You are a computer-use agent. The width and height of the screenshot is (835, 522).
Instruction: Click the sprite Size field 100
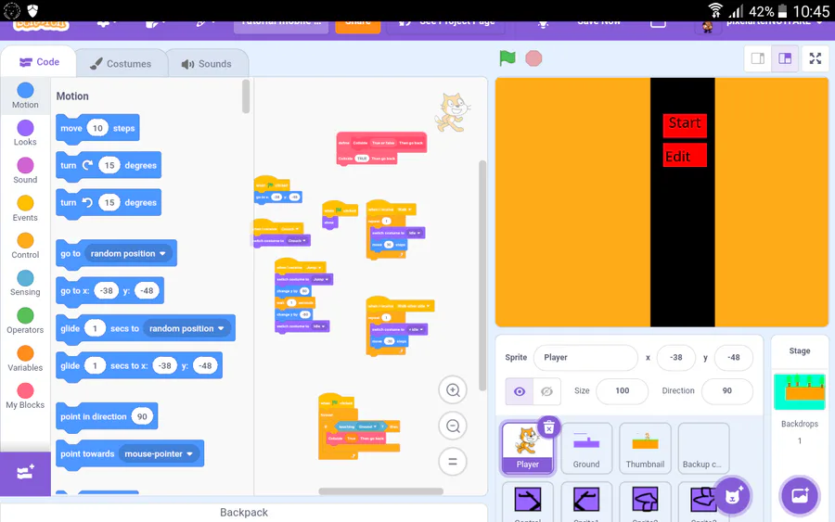(622, 391)
